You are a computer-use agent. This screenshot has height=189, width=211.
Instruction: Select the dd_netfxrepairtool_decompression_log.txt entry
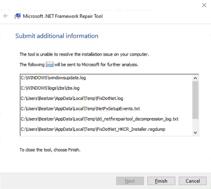click(99, 119)
